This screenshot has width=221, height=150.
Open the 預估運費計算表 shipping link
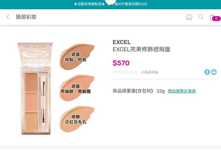coord(182,91)
